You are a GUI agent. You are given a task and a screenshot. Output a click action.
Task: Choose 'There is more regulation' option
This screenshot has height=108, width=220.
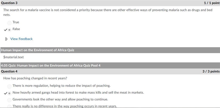(x=9, y=87)
